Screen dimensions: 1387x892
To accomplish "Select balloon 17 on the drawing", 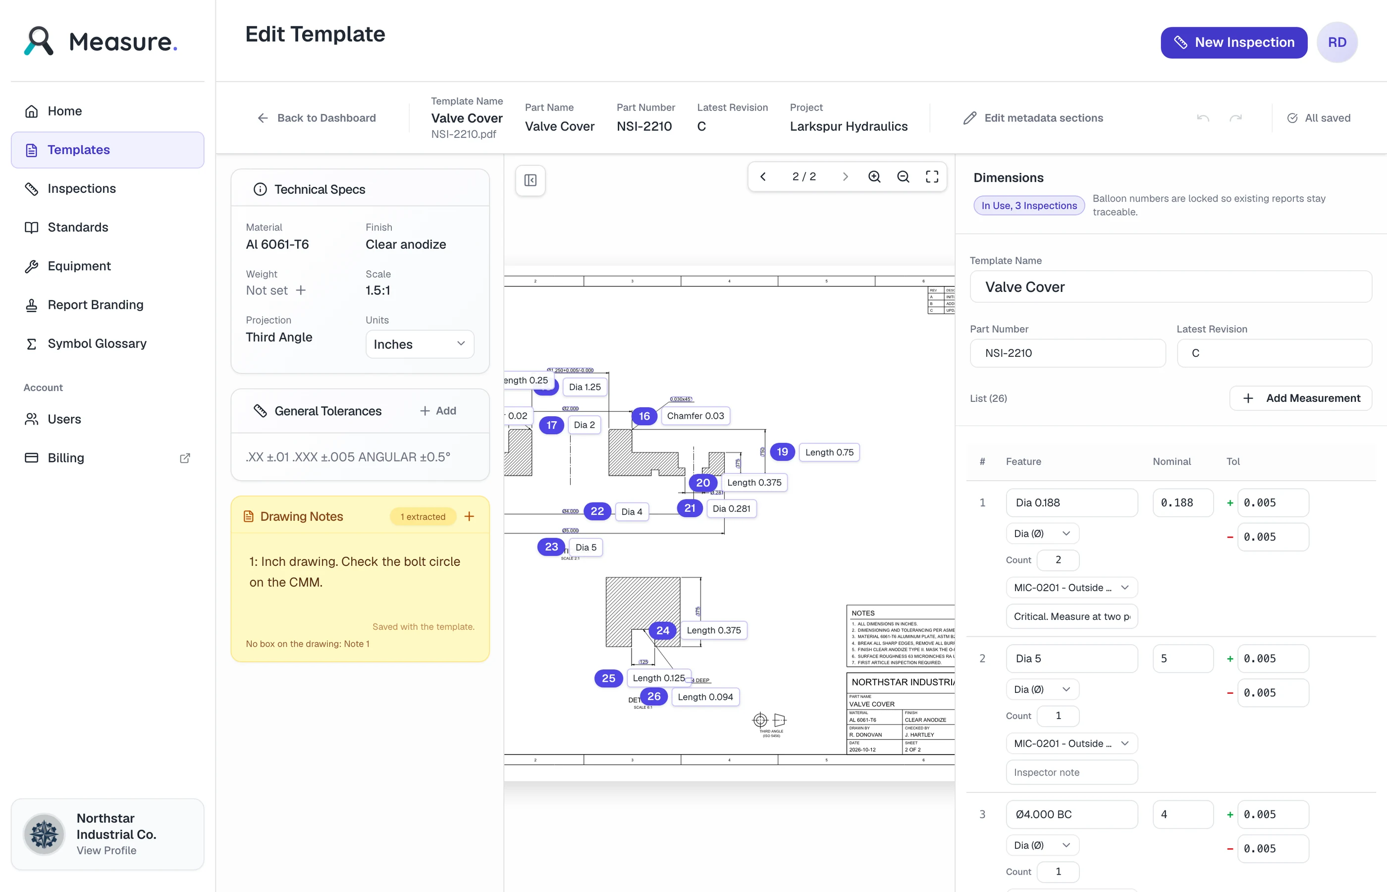I will coord(552,425).
